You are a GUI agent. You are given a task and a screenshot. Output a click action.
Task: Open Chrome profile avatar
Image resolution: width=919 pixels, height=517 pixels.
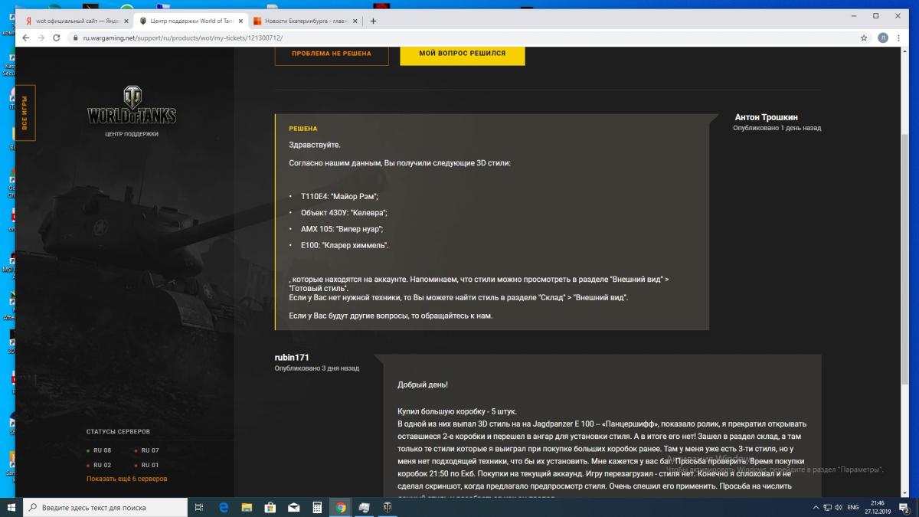884,38
